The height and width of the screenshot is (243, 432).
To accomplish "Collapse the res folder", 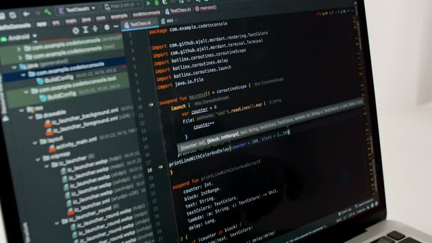I will [22, 110].
